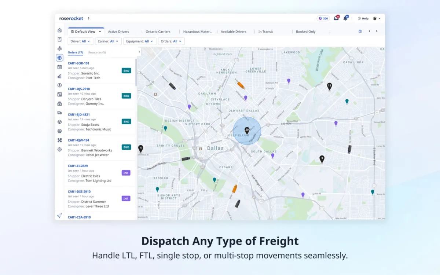Select the Orders (17) tab
The height and width of the screenshot is (275, 440).
75,52
